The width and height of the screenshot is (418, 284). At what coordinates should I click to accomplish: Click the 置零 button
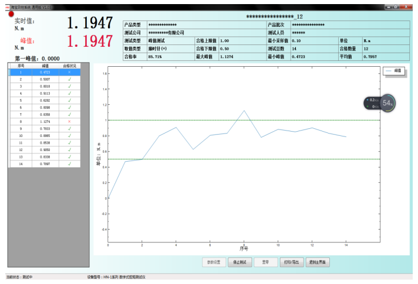tap(265, 262)
